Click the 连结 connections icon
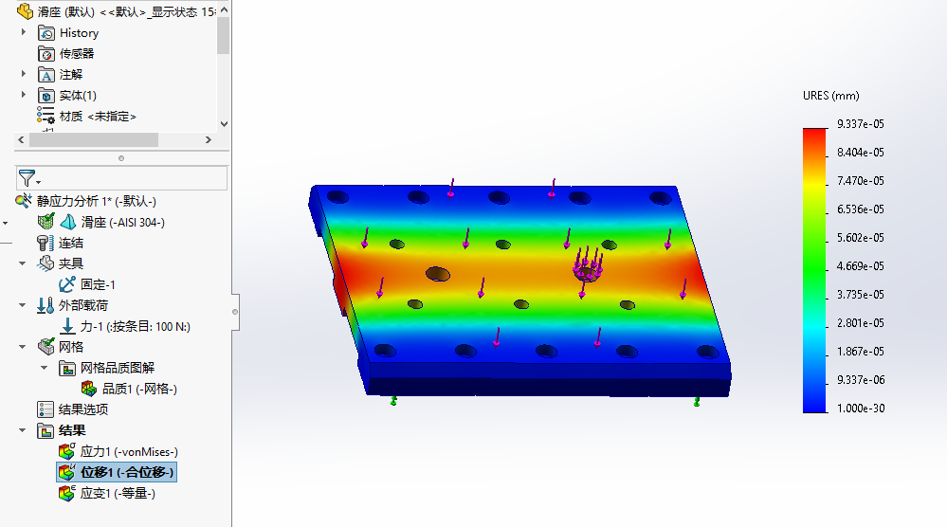The width and height of the screenshot is (947, 527). click(x=46, y=243)
